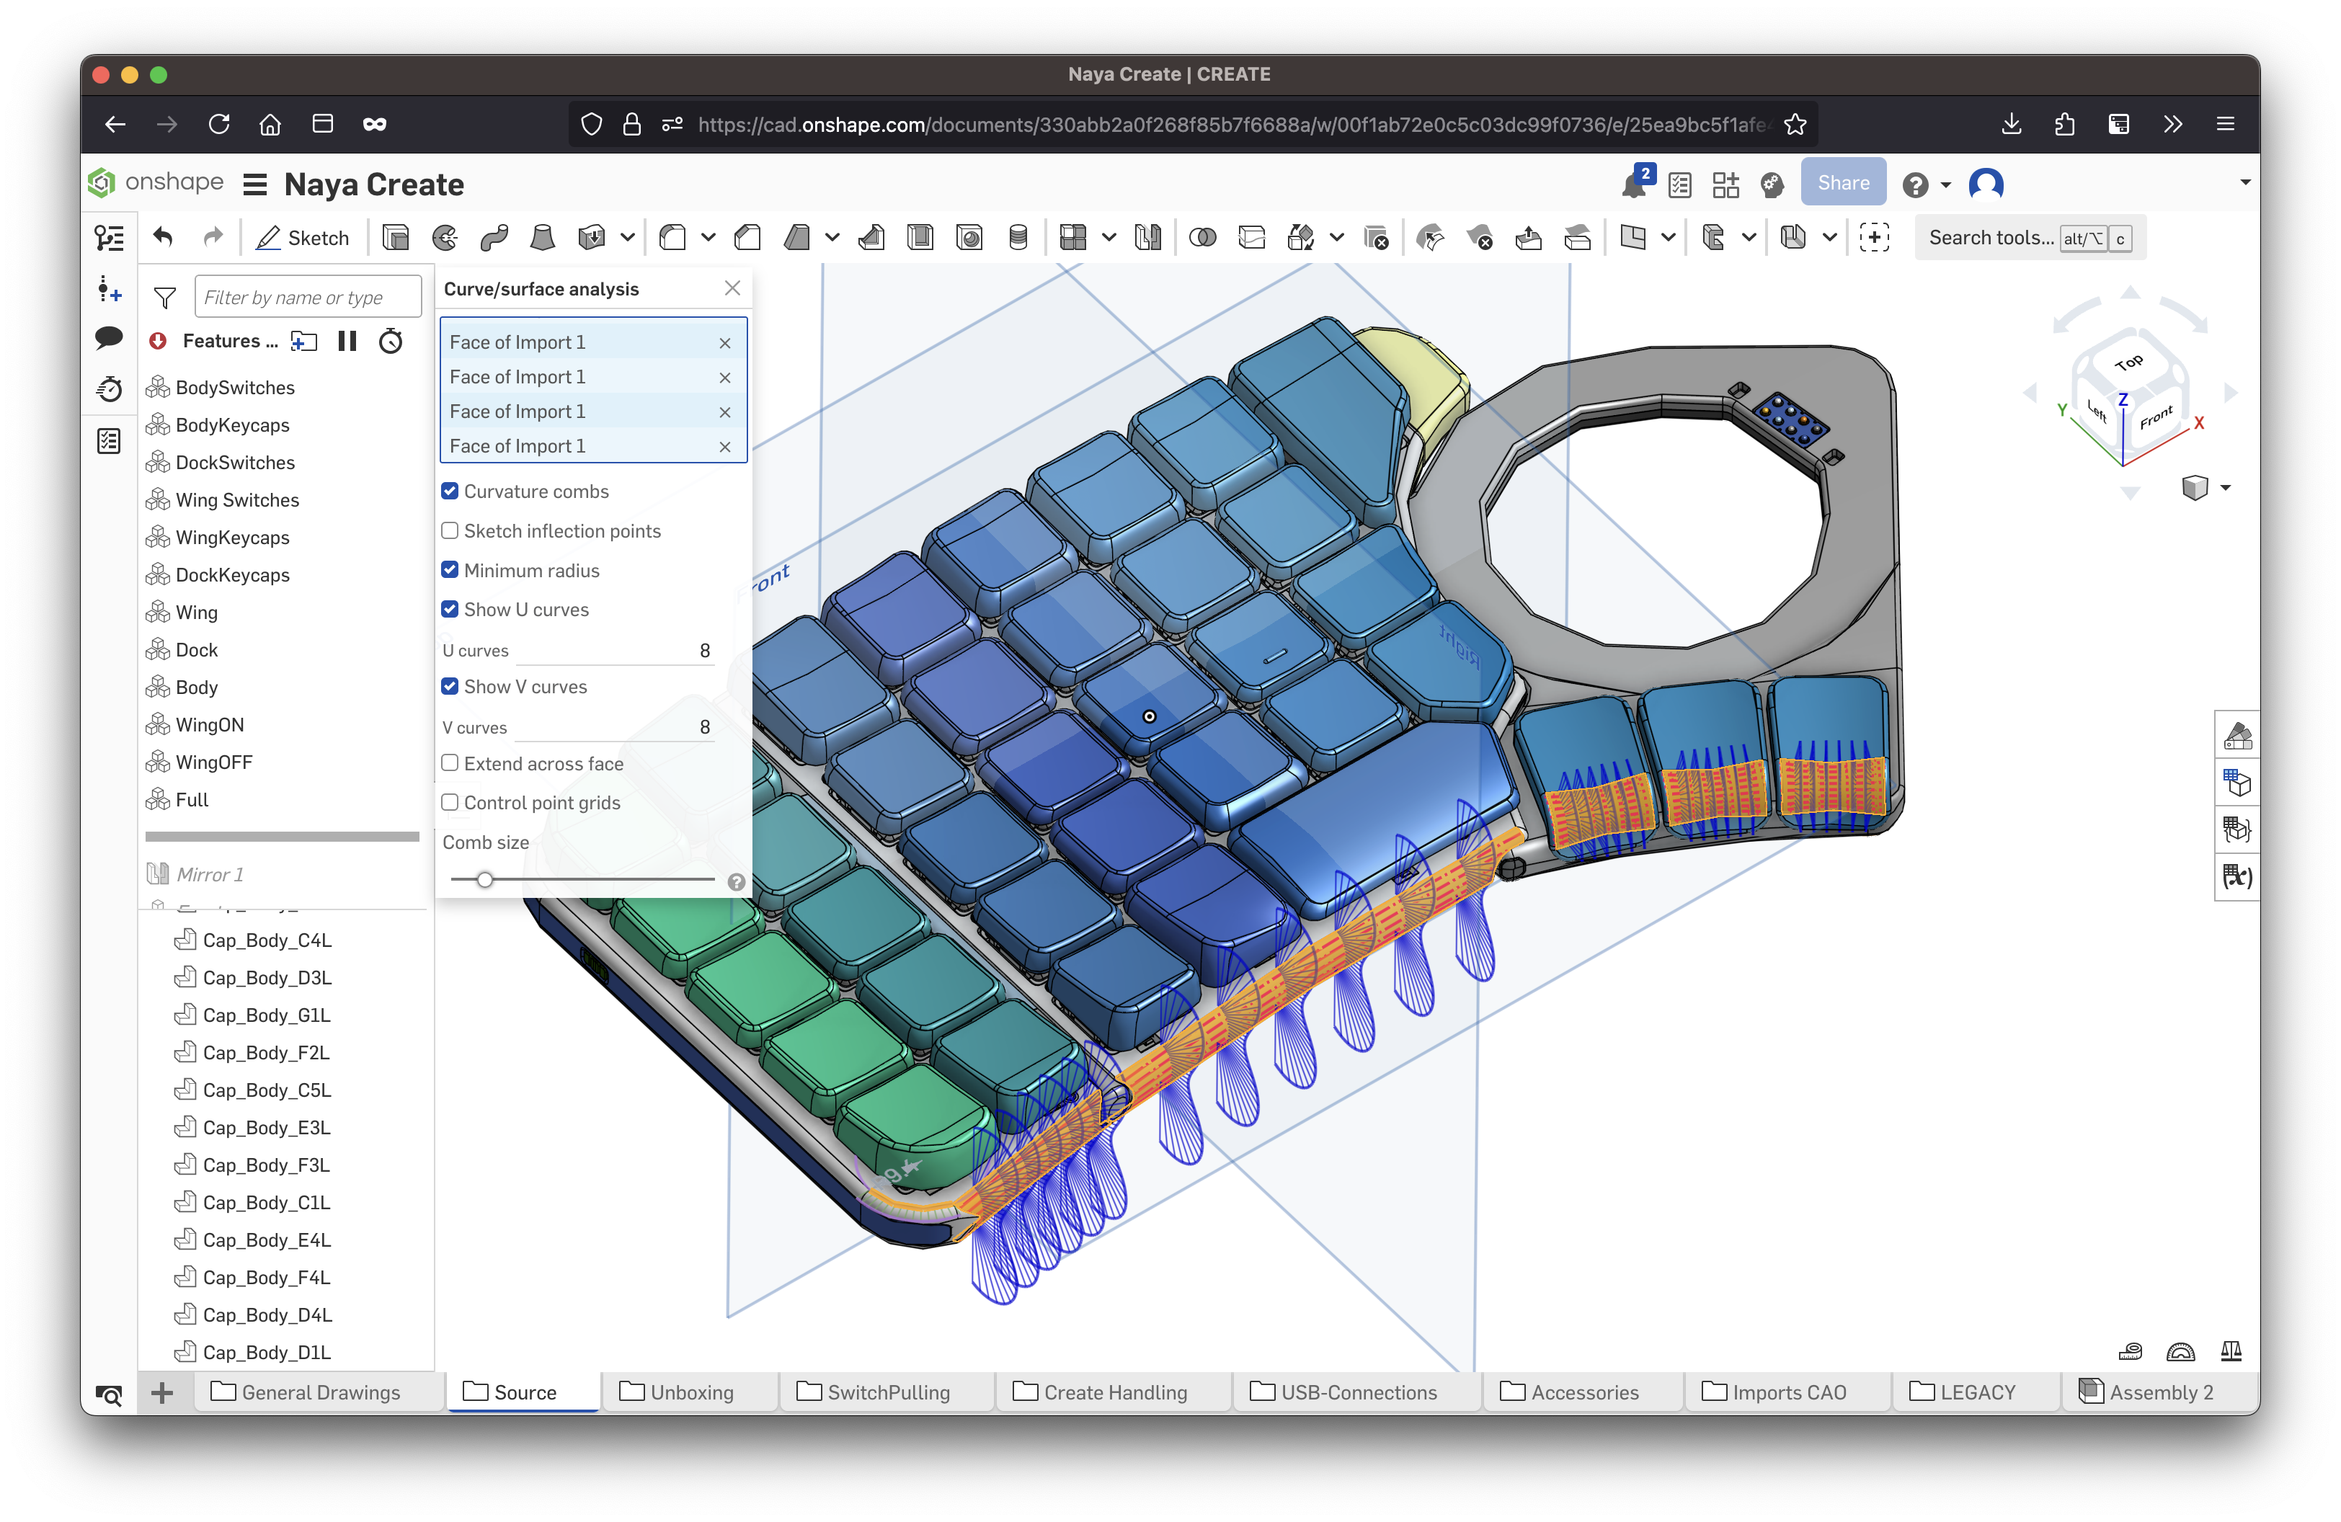Click the Revolve tool icon

[x=445, y=238]
